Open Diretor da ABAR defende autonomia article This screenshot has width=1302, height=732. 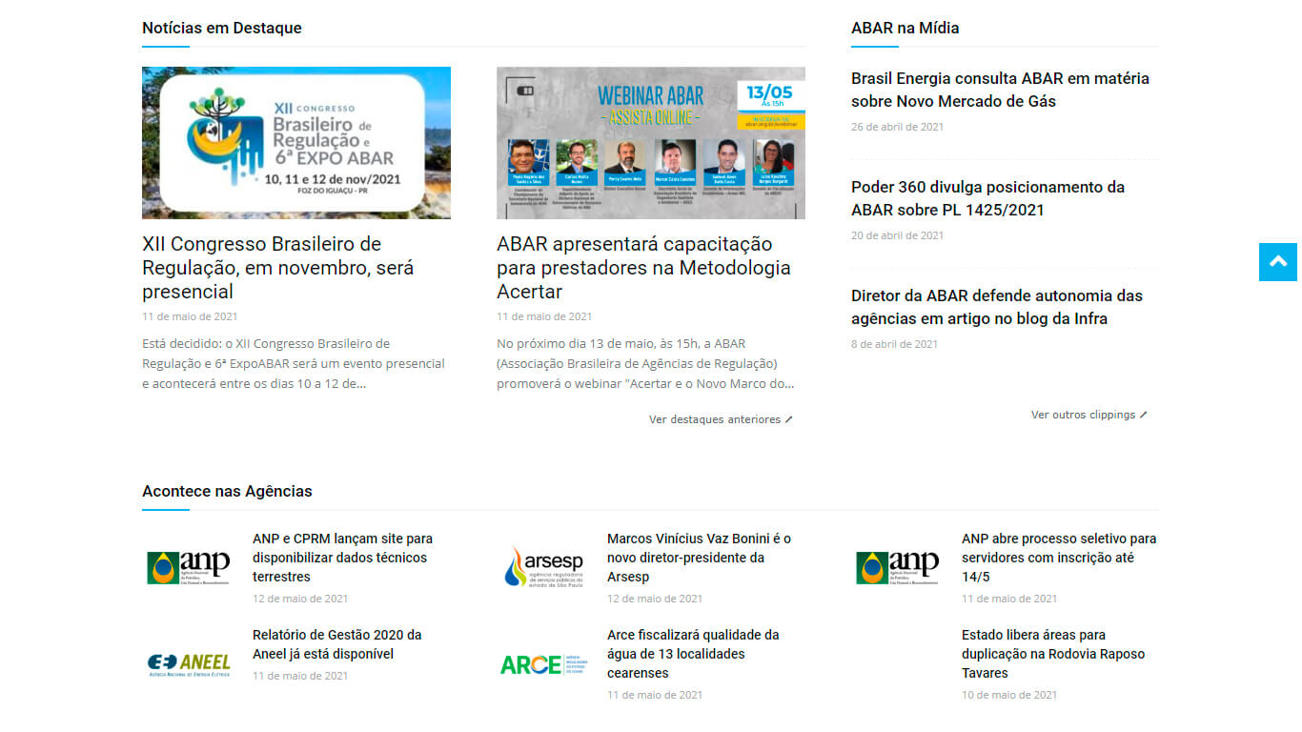[996, 307]
